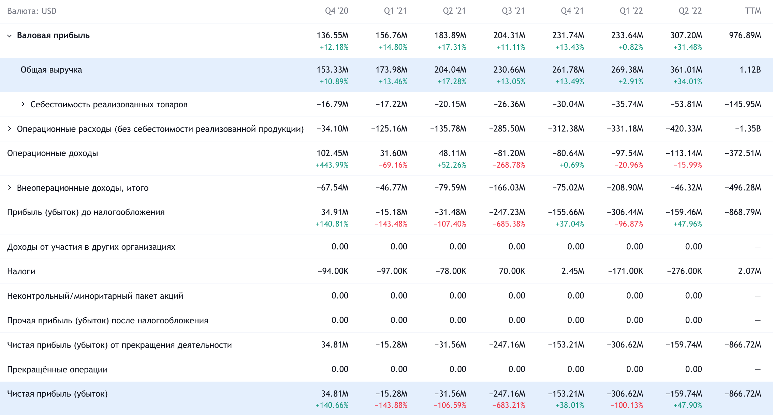The width and height of the screenshot is (773, 415).
Task: Click operating income change +443.99%
Action: click(332, 165)
